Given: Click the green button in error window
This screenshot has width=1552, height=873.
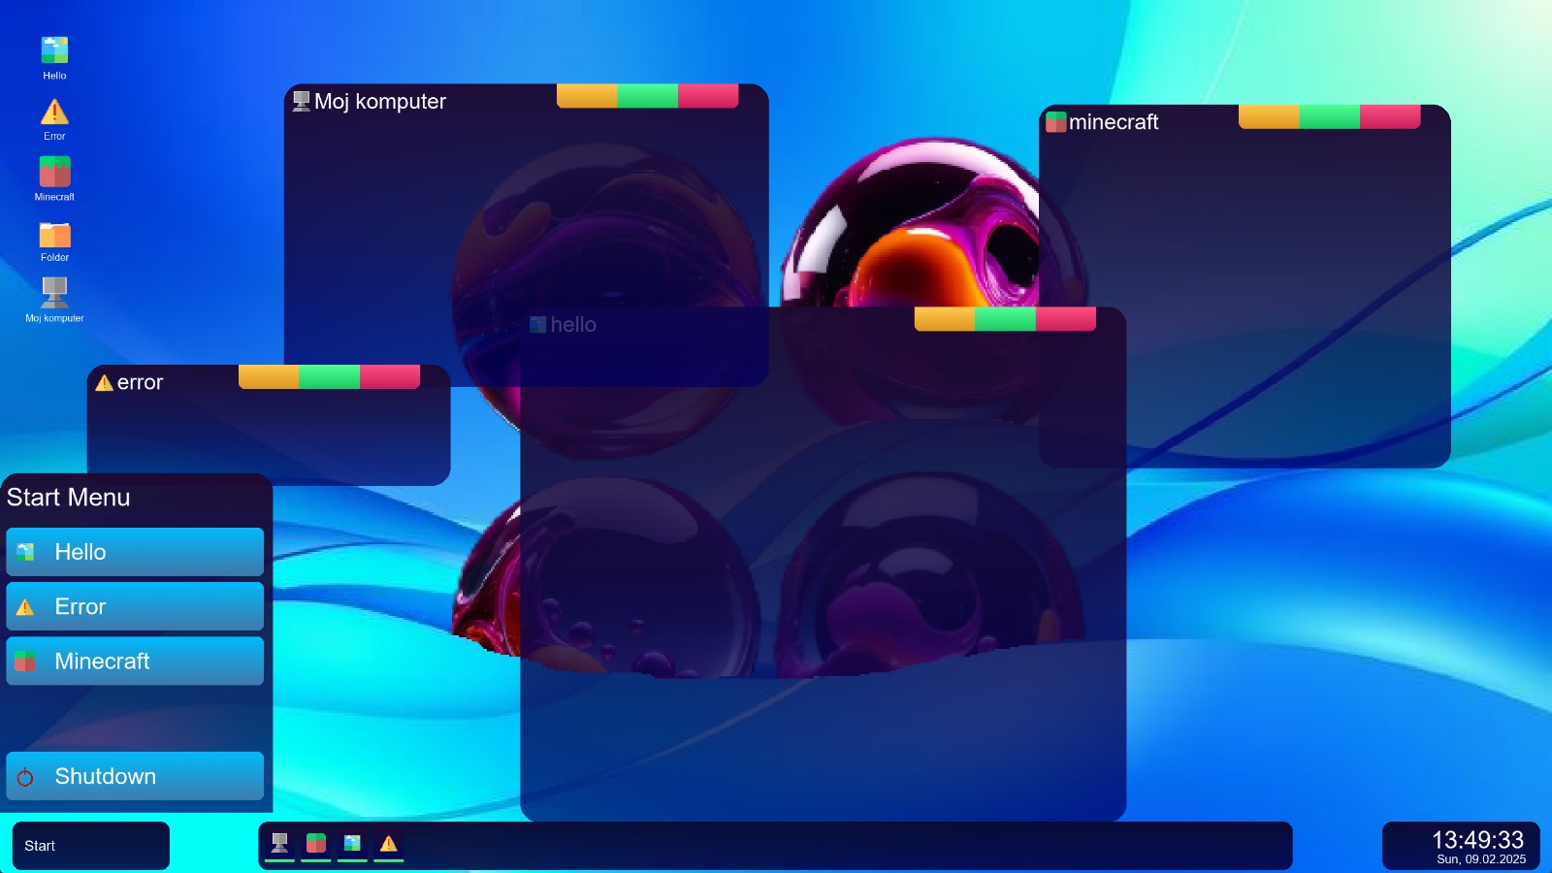Looking at the screenshot, I should [x=329, y=377].
